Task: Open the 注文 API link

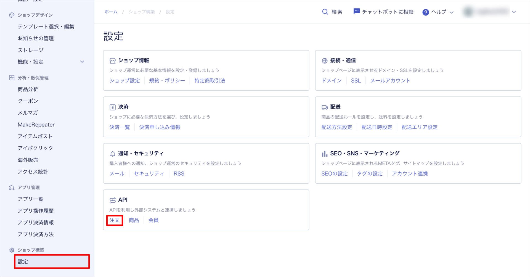Action: coord(114,220)
